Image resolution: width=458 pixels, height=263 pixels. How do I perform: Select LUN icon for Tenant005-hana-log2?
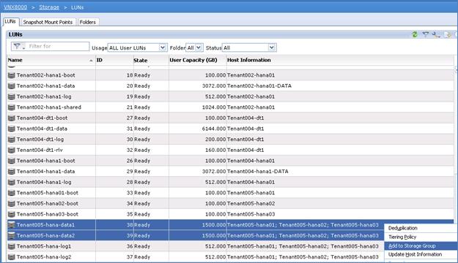coord(12,257)
